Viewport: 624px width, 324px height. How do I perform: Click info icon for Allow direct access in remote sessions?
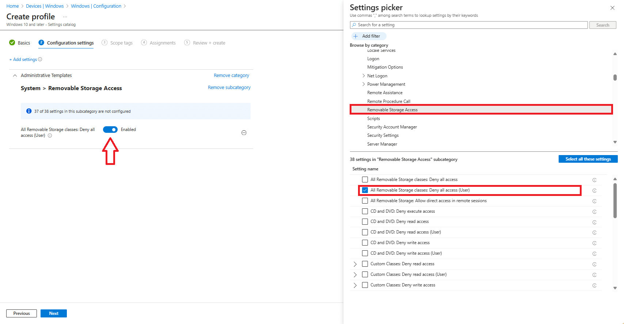coord(594,201)
